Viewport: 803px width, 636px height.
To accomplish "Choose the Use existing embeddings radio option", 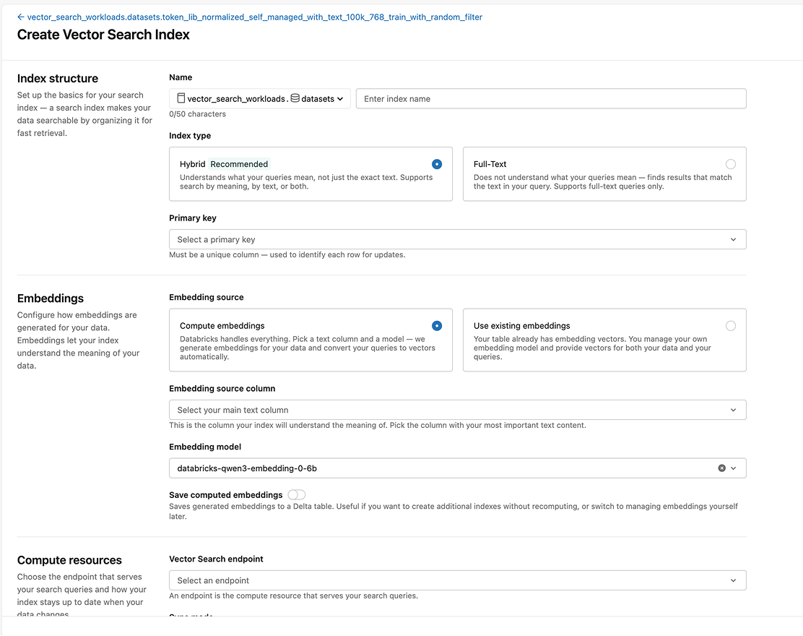I will point(731,326).
